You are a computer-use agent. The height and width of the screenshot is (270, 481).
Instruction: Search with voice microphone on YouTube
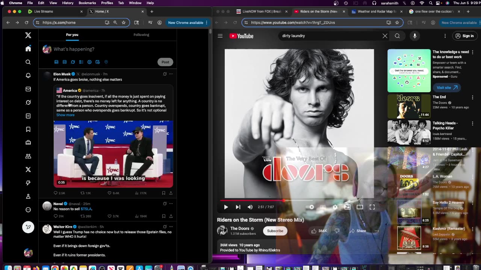[x=415, y=36]
